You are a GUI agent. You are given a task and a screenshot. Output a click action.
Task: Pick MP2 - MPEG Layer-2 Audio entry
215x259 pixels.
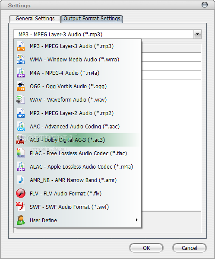[77, 113]
